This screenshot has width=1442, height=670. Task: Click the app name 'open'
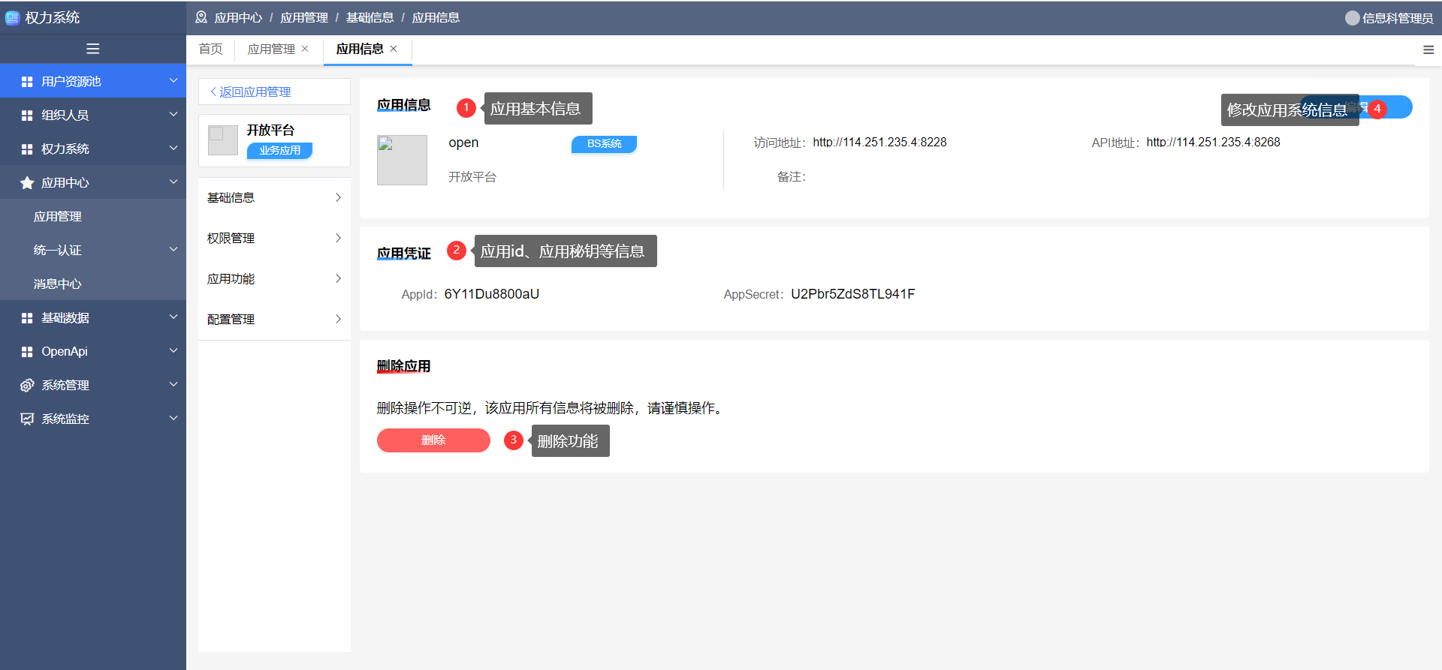coord(463,143)
